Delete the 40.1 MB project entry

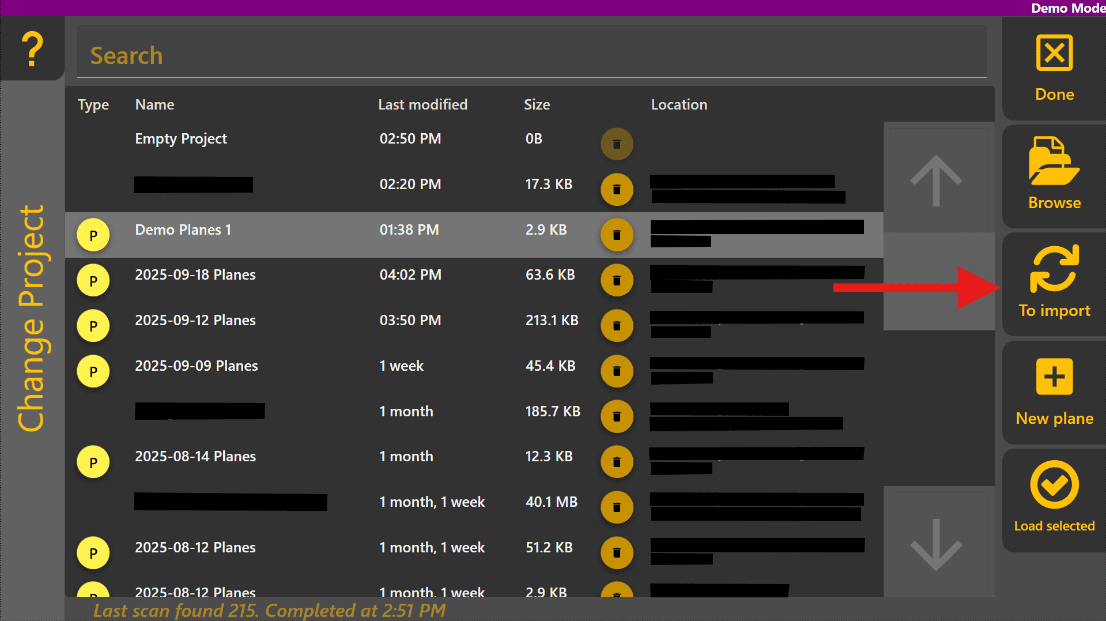click(617, 507)
